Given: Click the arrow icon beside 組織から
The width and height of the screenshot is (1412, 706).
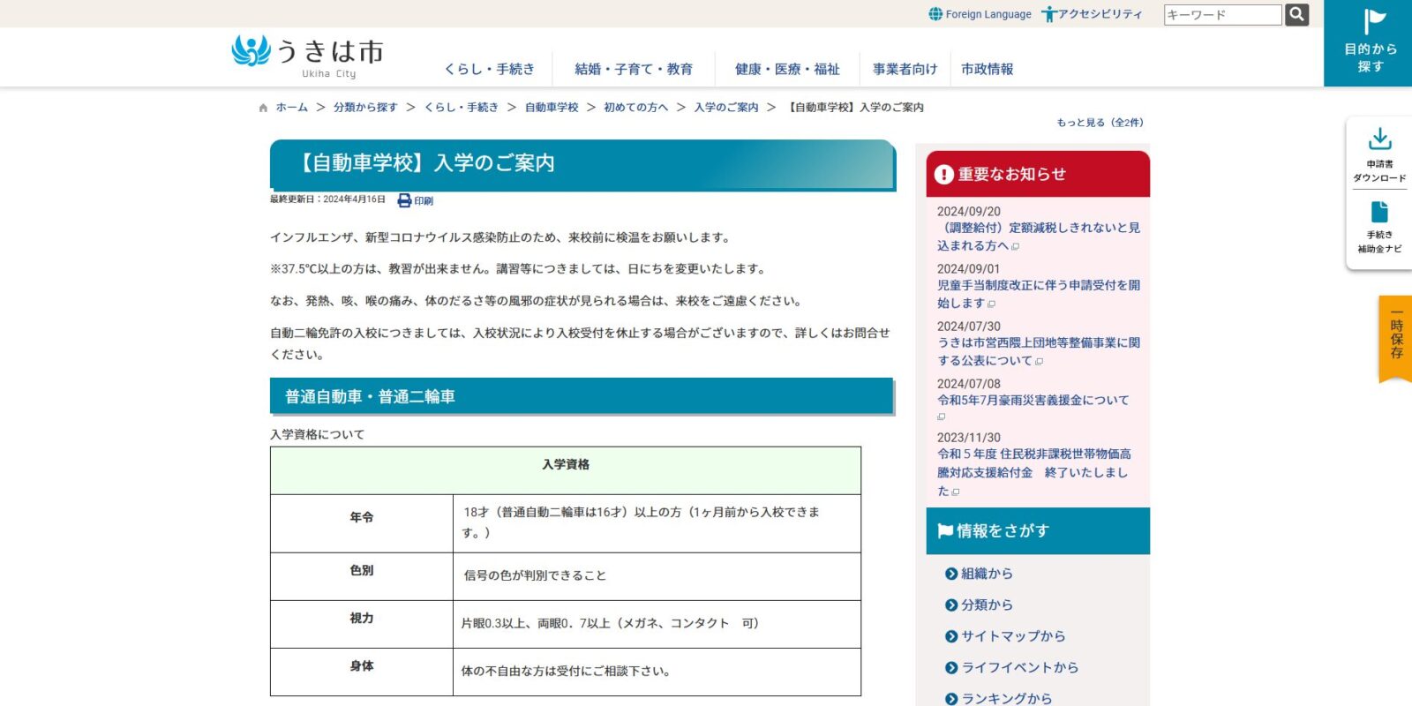Looking at the screenshot, I should (x=951, y=574).
